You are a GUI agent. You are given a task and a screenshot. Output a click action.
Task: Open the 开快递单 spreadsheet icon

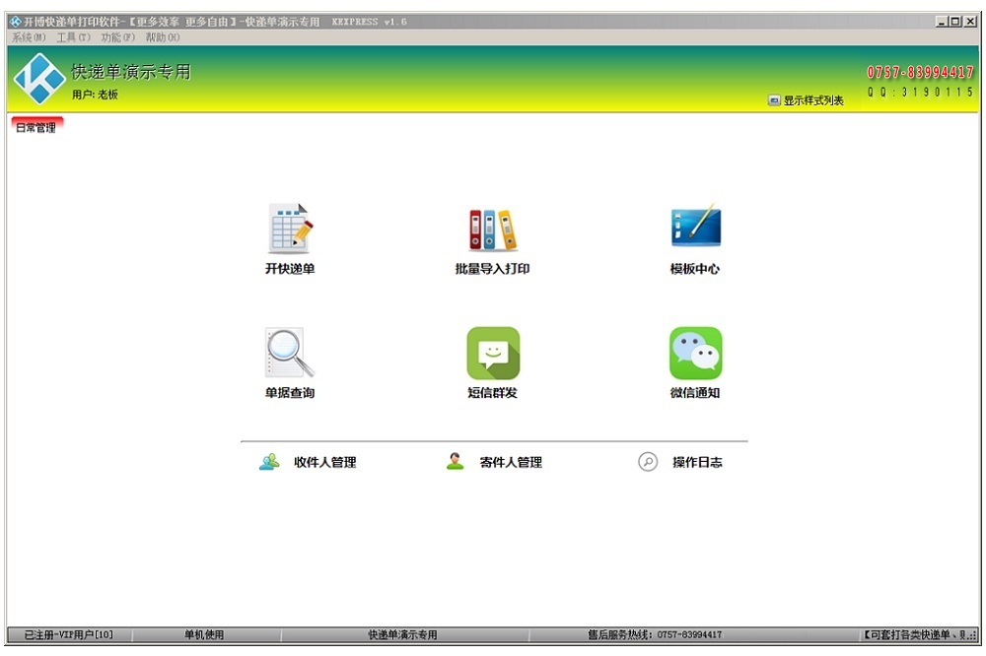point(291,229)
